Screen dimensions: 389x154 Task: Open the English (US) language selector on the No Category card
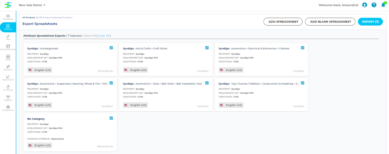[40, 145]
